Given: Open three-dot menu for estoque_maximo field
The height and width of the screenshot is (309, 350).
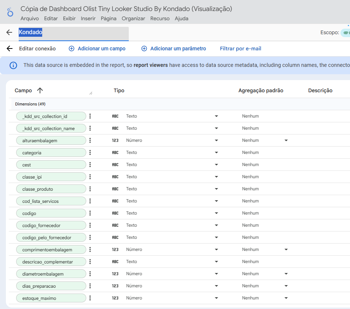Looking at the screenshot, I should click(x=90, y=298).
